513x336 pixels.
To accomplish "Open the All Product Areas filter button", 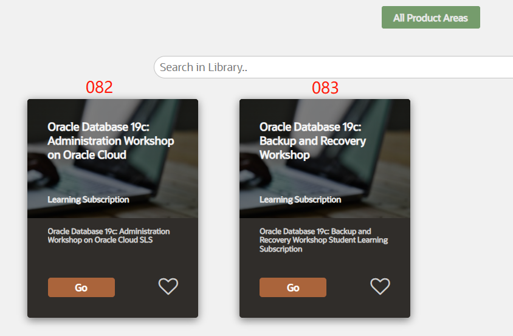I will pos(430,18).
